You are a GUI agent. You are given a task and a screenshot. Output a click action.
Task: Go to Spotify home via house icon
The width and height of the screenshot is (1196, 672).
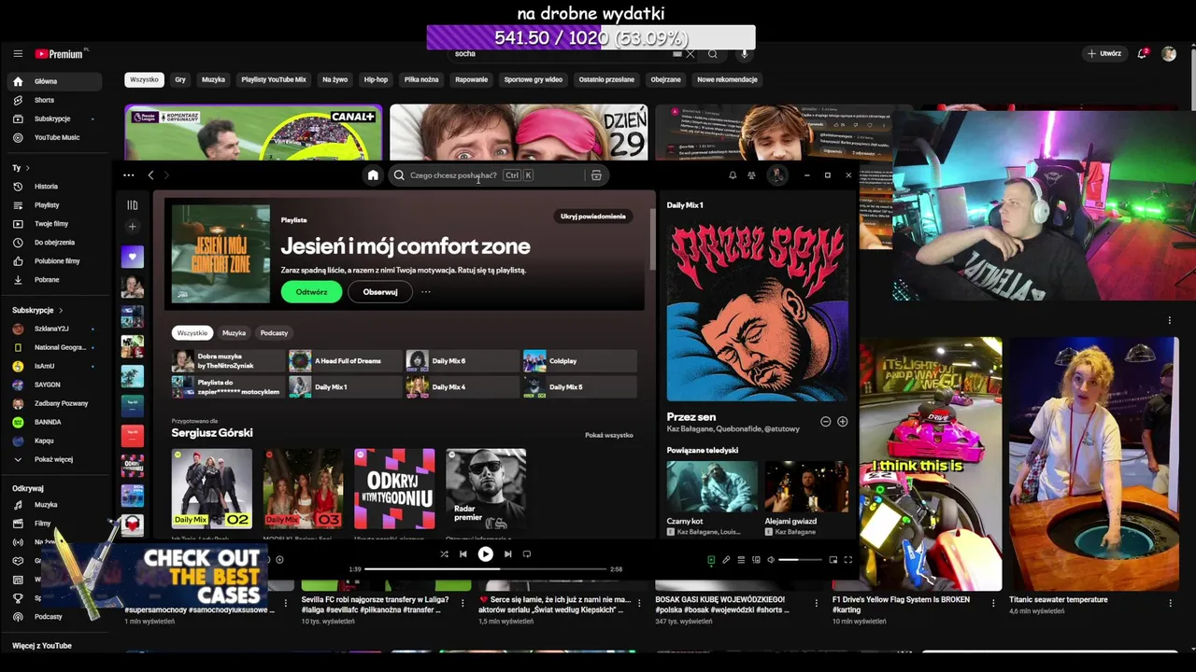coord(373,175)
